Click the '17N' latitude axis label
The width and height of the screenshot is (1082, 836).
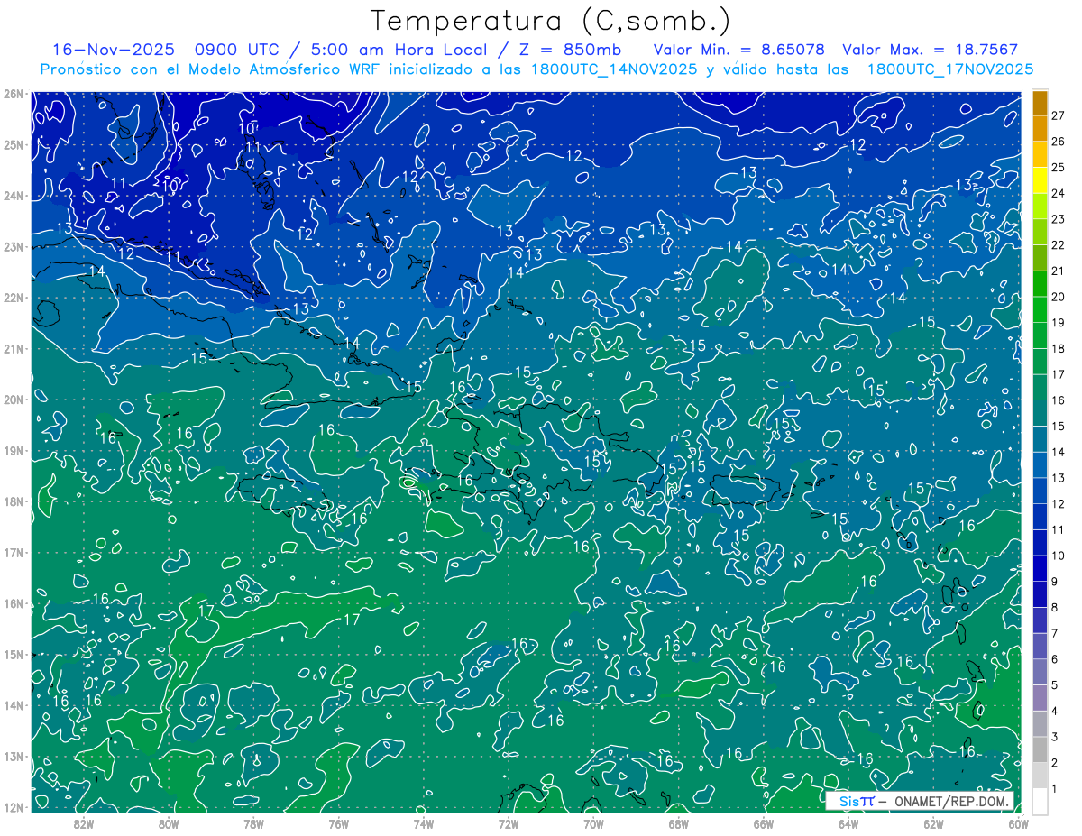tap(13, 552)
